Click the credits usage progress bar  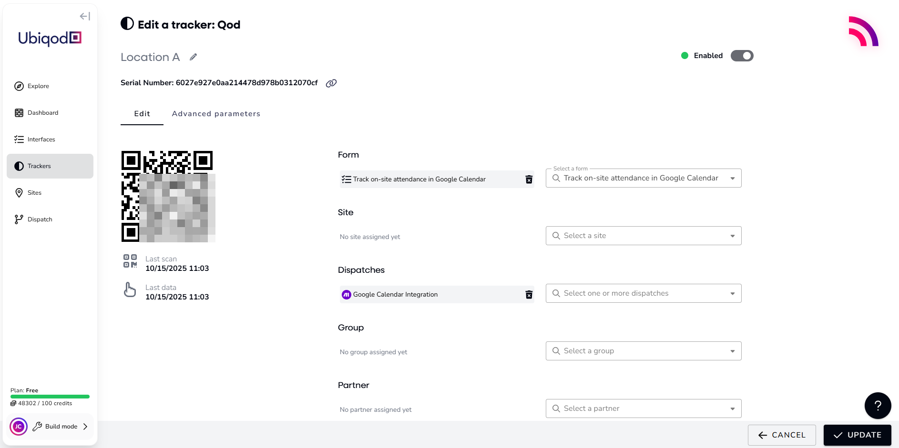pyautogui.click(x=50, y=397)
